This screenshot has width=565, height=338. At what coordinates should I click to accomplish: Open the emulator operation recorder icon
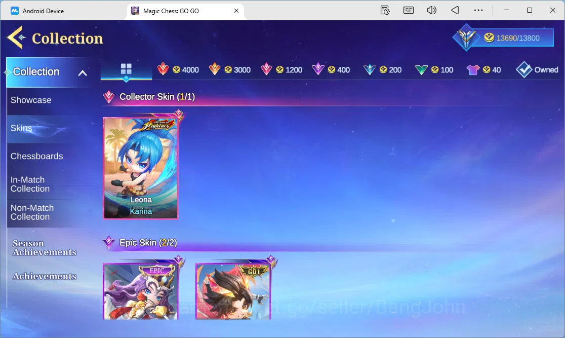pyautogui.click(x=385, y=10)
